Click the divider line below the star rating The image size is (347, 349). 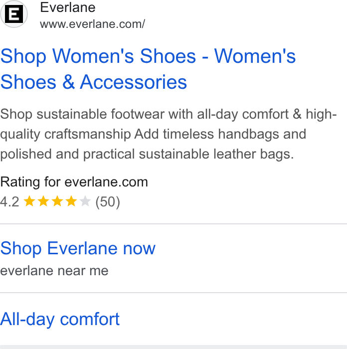point(173,224)
